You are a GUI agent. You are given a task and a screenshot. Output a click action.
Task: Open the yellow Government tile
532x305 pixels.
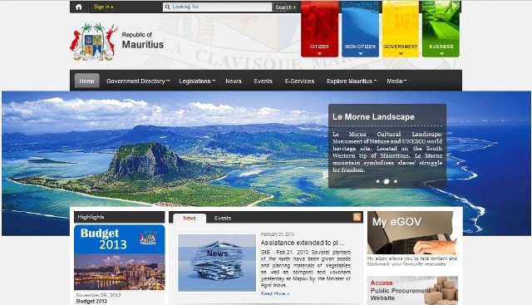pos(401,29)
